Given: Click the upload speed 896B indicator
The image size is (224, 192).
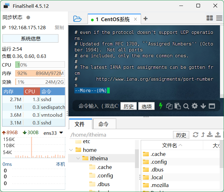Looking at the screenshot, I should pos(10,133).
